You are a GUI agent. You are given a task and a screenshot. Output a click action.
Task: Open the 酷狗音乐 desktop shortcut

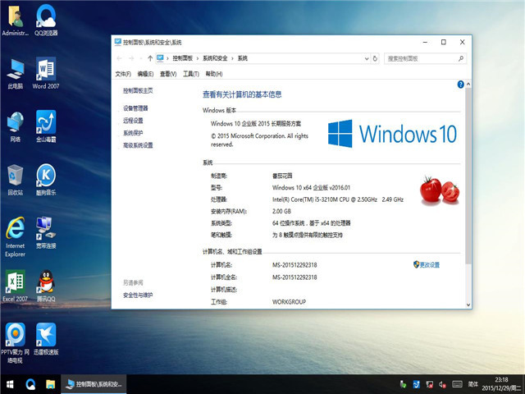(x=46, y=176)
